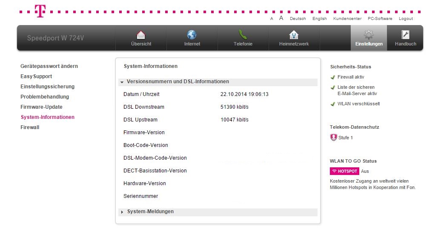Open Firmware-Update in sidebar

coord(41,107)
